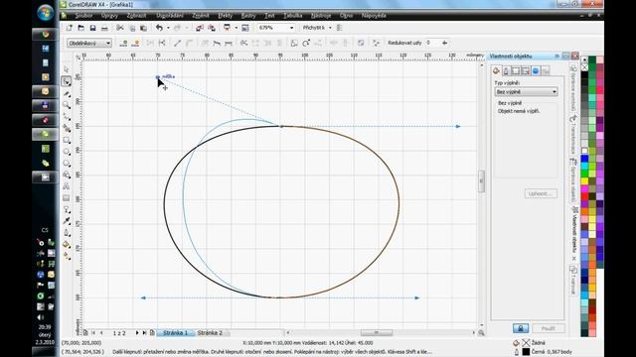
Task: Select the Freehand curve tool
Action: click(67, 117)
